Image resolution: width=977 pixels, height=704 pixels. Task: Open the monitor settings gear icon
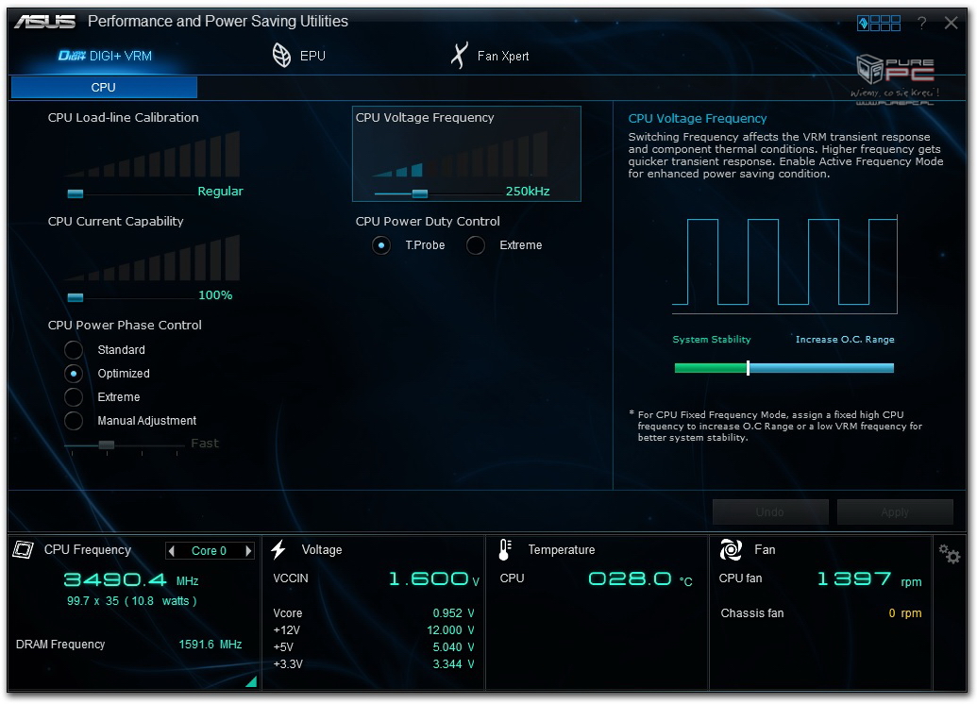[x=949, y=554]
